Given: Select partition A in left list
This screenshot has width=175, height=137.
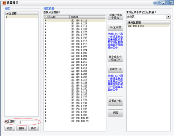Looking at the screenshot, I should 22,17.
